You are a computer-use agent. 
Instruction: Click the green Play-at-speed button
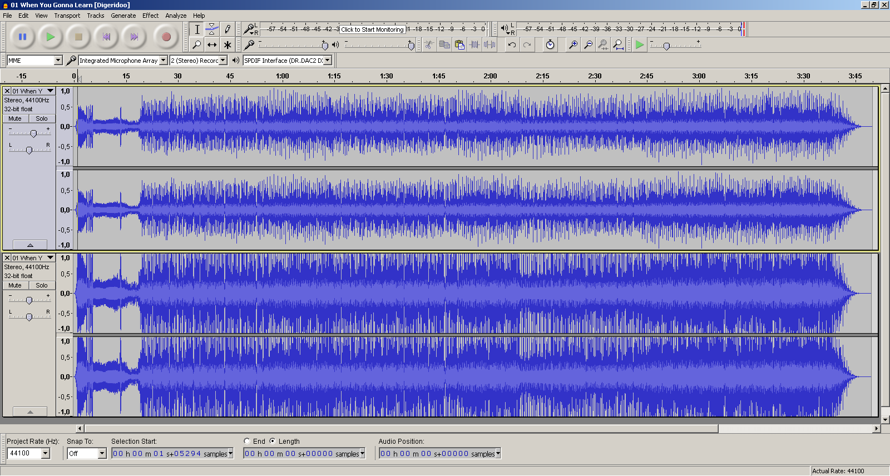tap(640, 44)
